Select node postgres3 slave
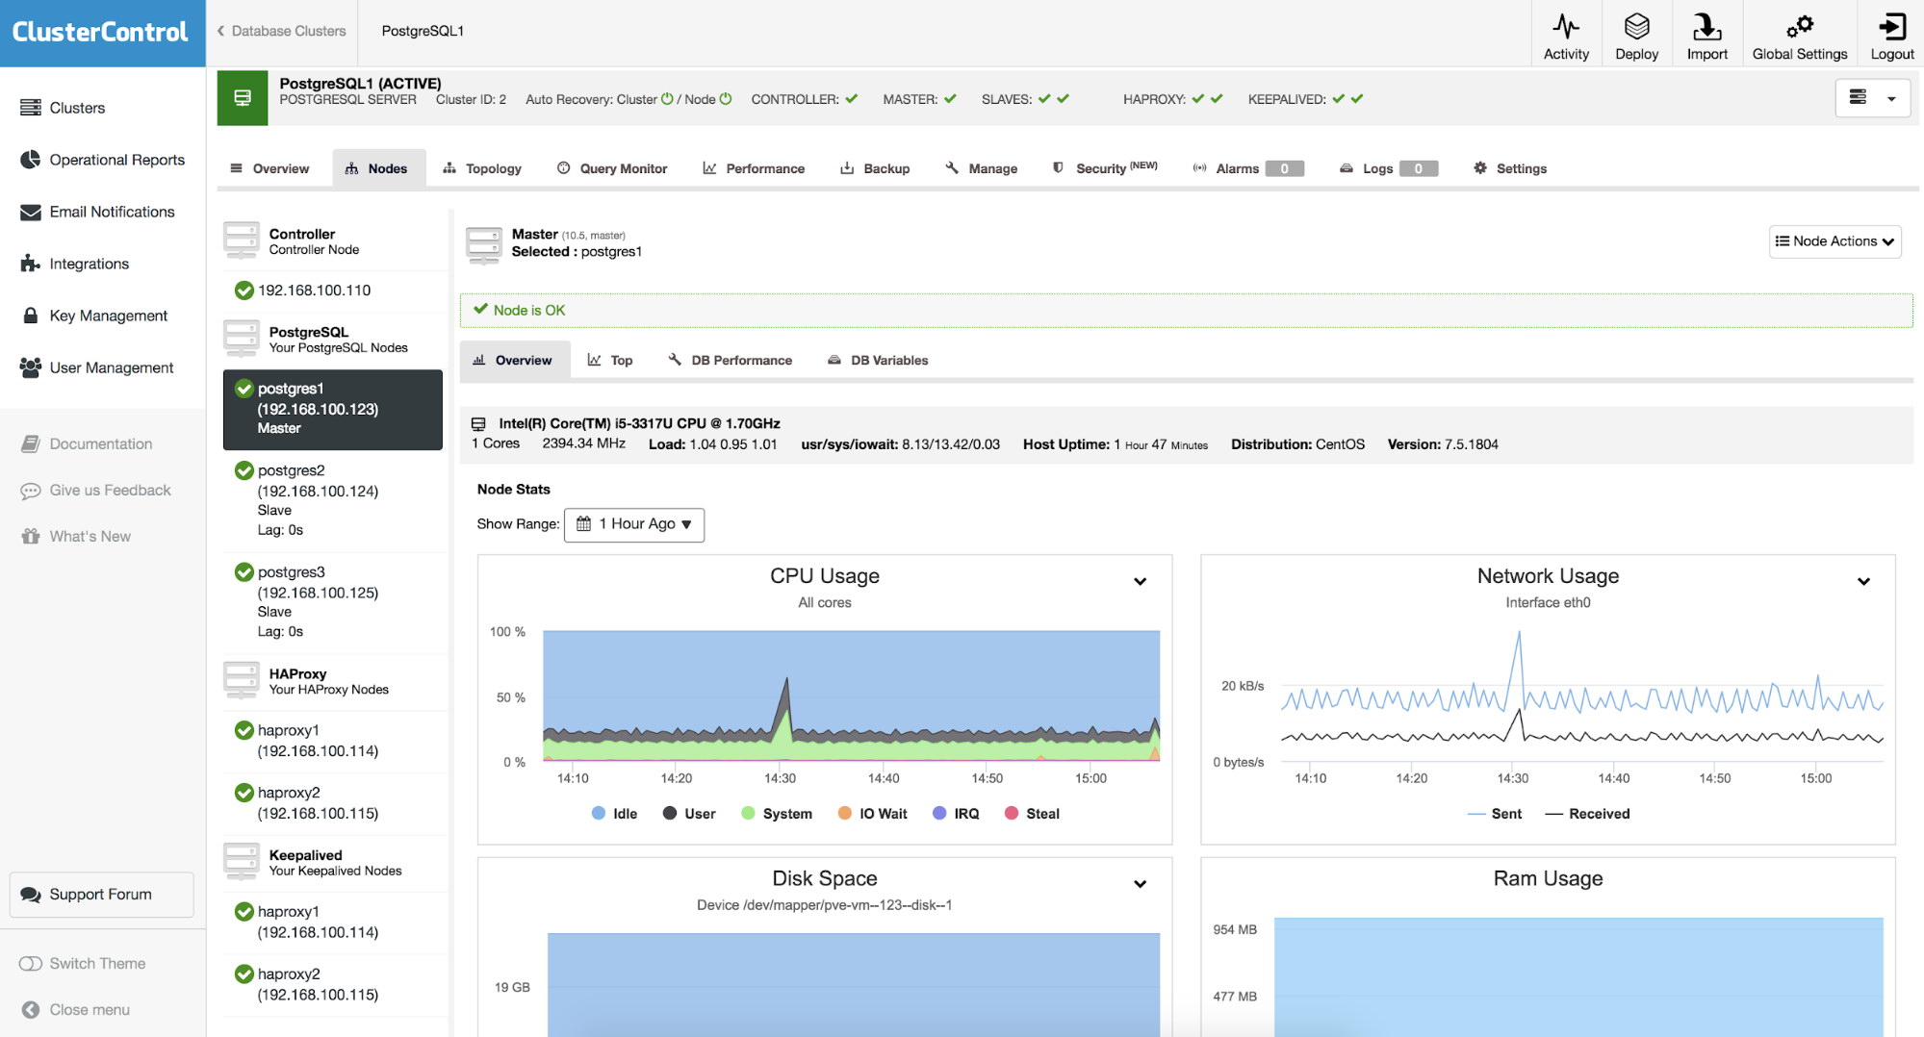Screen dimensions: 1924x1037 pos(333,601)
